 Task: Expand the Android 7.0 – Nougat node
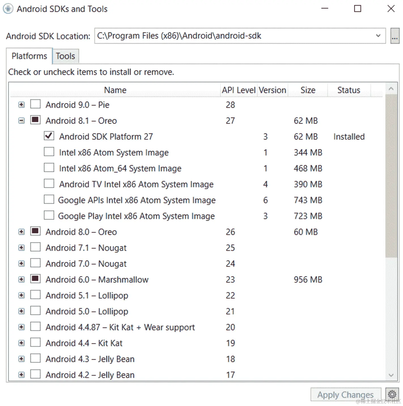(22, 264)
